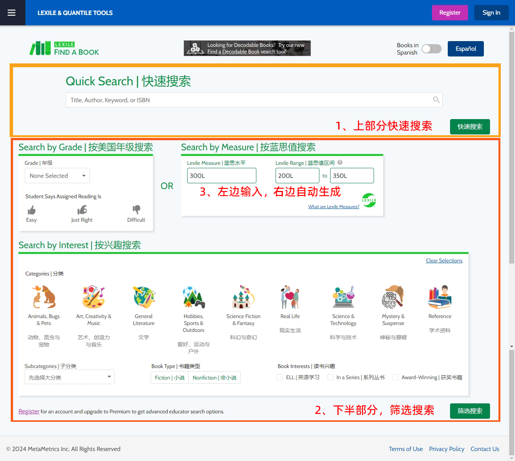
Task: Open the Grade dropdown
Action: coord(57,176)
